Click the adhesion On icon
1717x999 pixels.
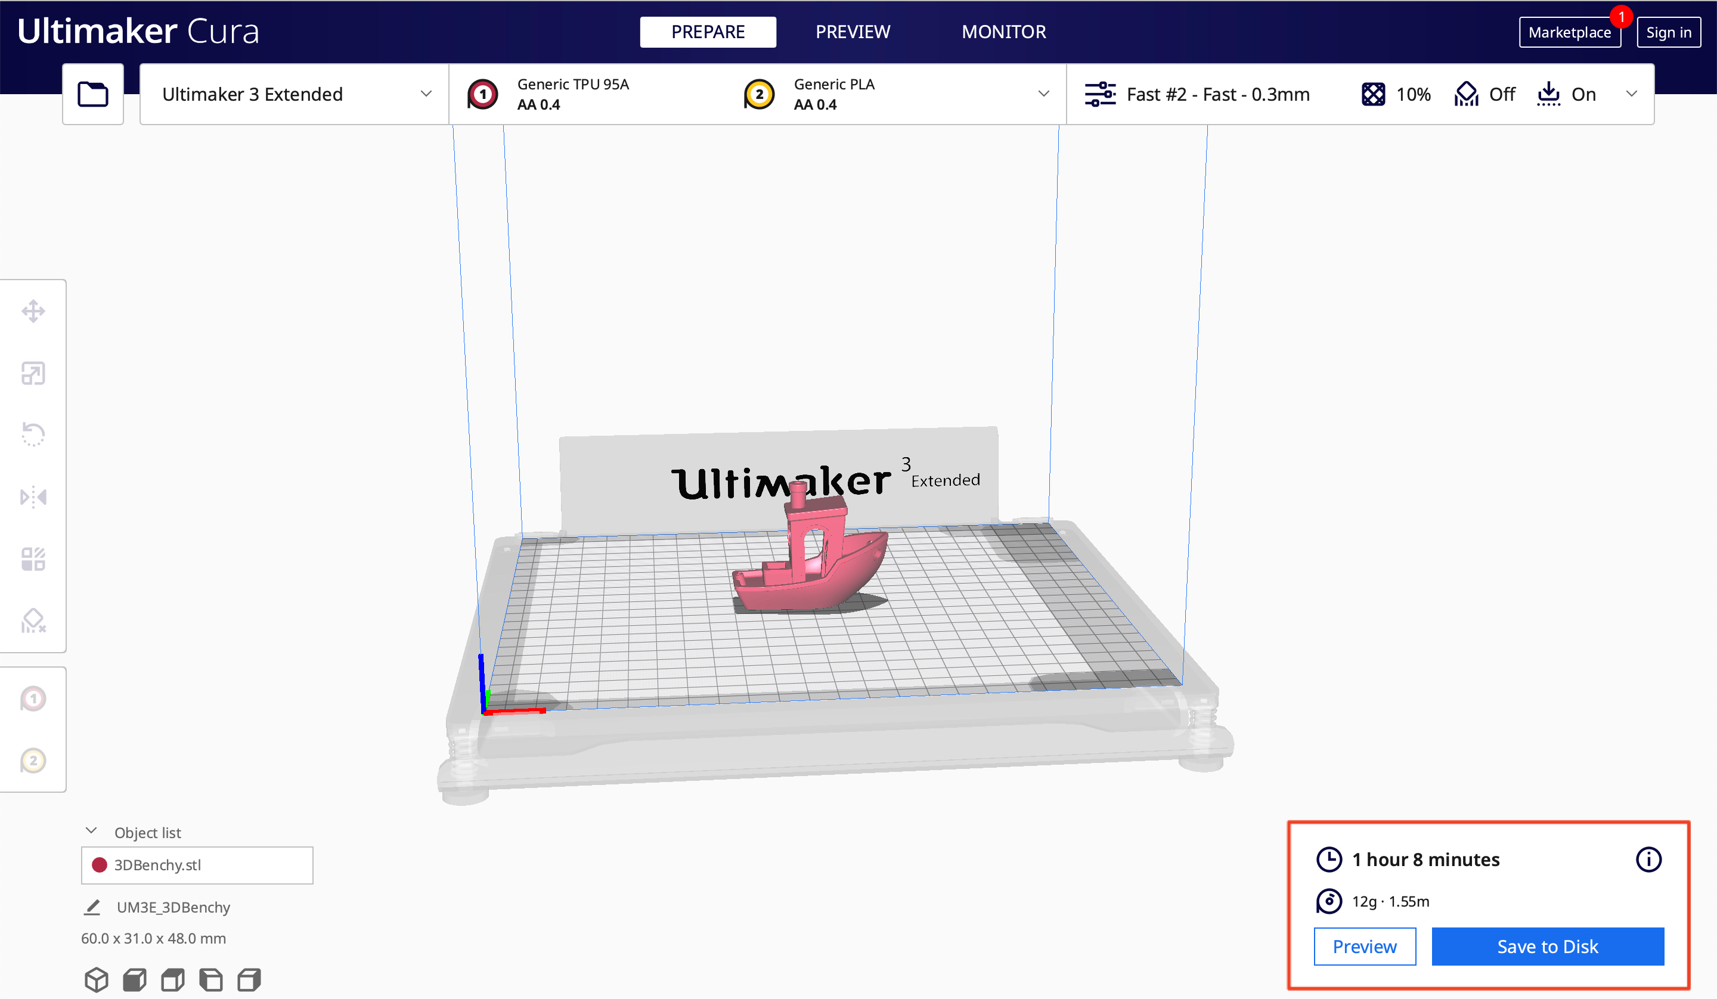(x=1549, y=94)
